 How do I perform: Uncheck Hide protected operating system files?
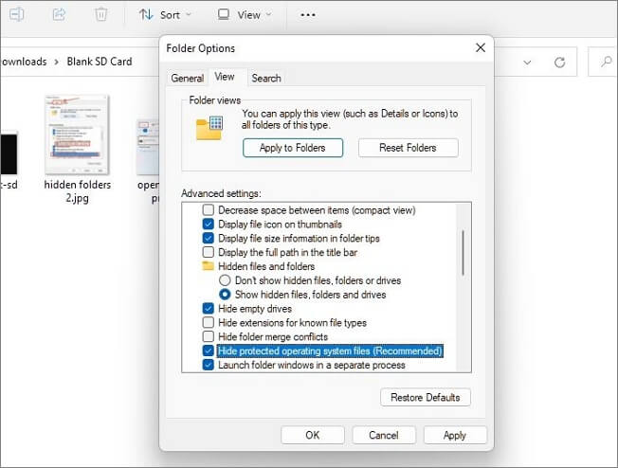coord(209,351)
